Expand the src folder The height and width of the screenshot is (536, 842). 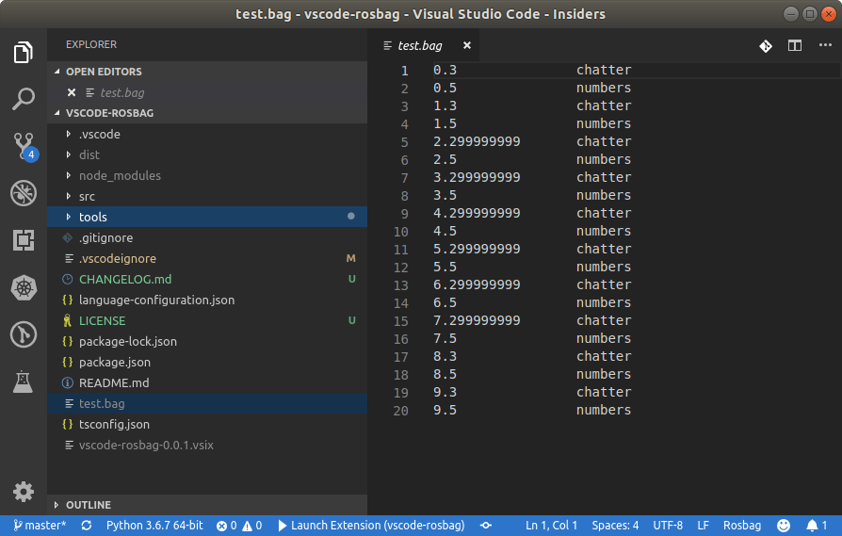click(207, 196)
